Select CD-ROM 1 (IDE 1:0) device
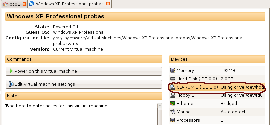This screenshot has height=125, width=270. coord(217,87)
